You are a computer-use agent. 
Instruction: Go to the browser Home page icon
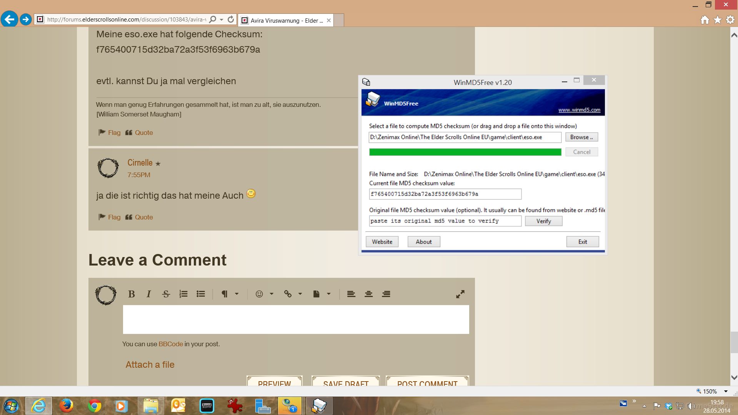[x=705, y=20]
